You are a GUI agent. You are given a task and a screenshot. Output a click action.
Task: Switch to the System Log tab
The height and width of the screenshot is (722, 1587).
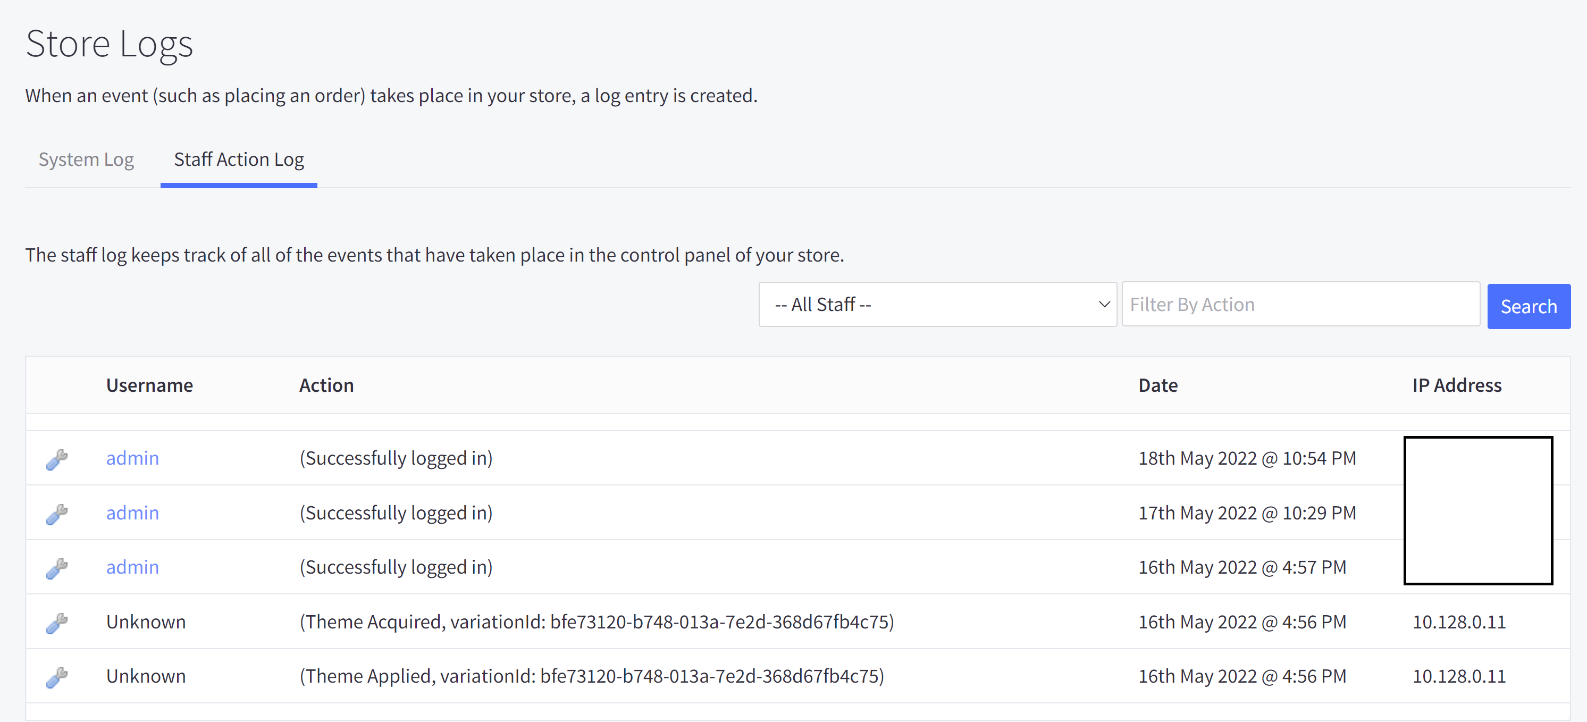click(86, 159)
